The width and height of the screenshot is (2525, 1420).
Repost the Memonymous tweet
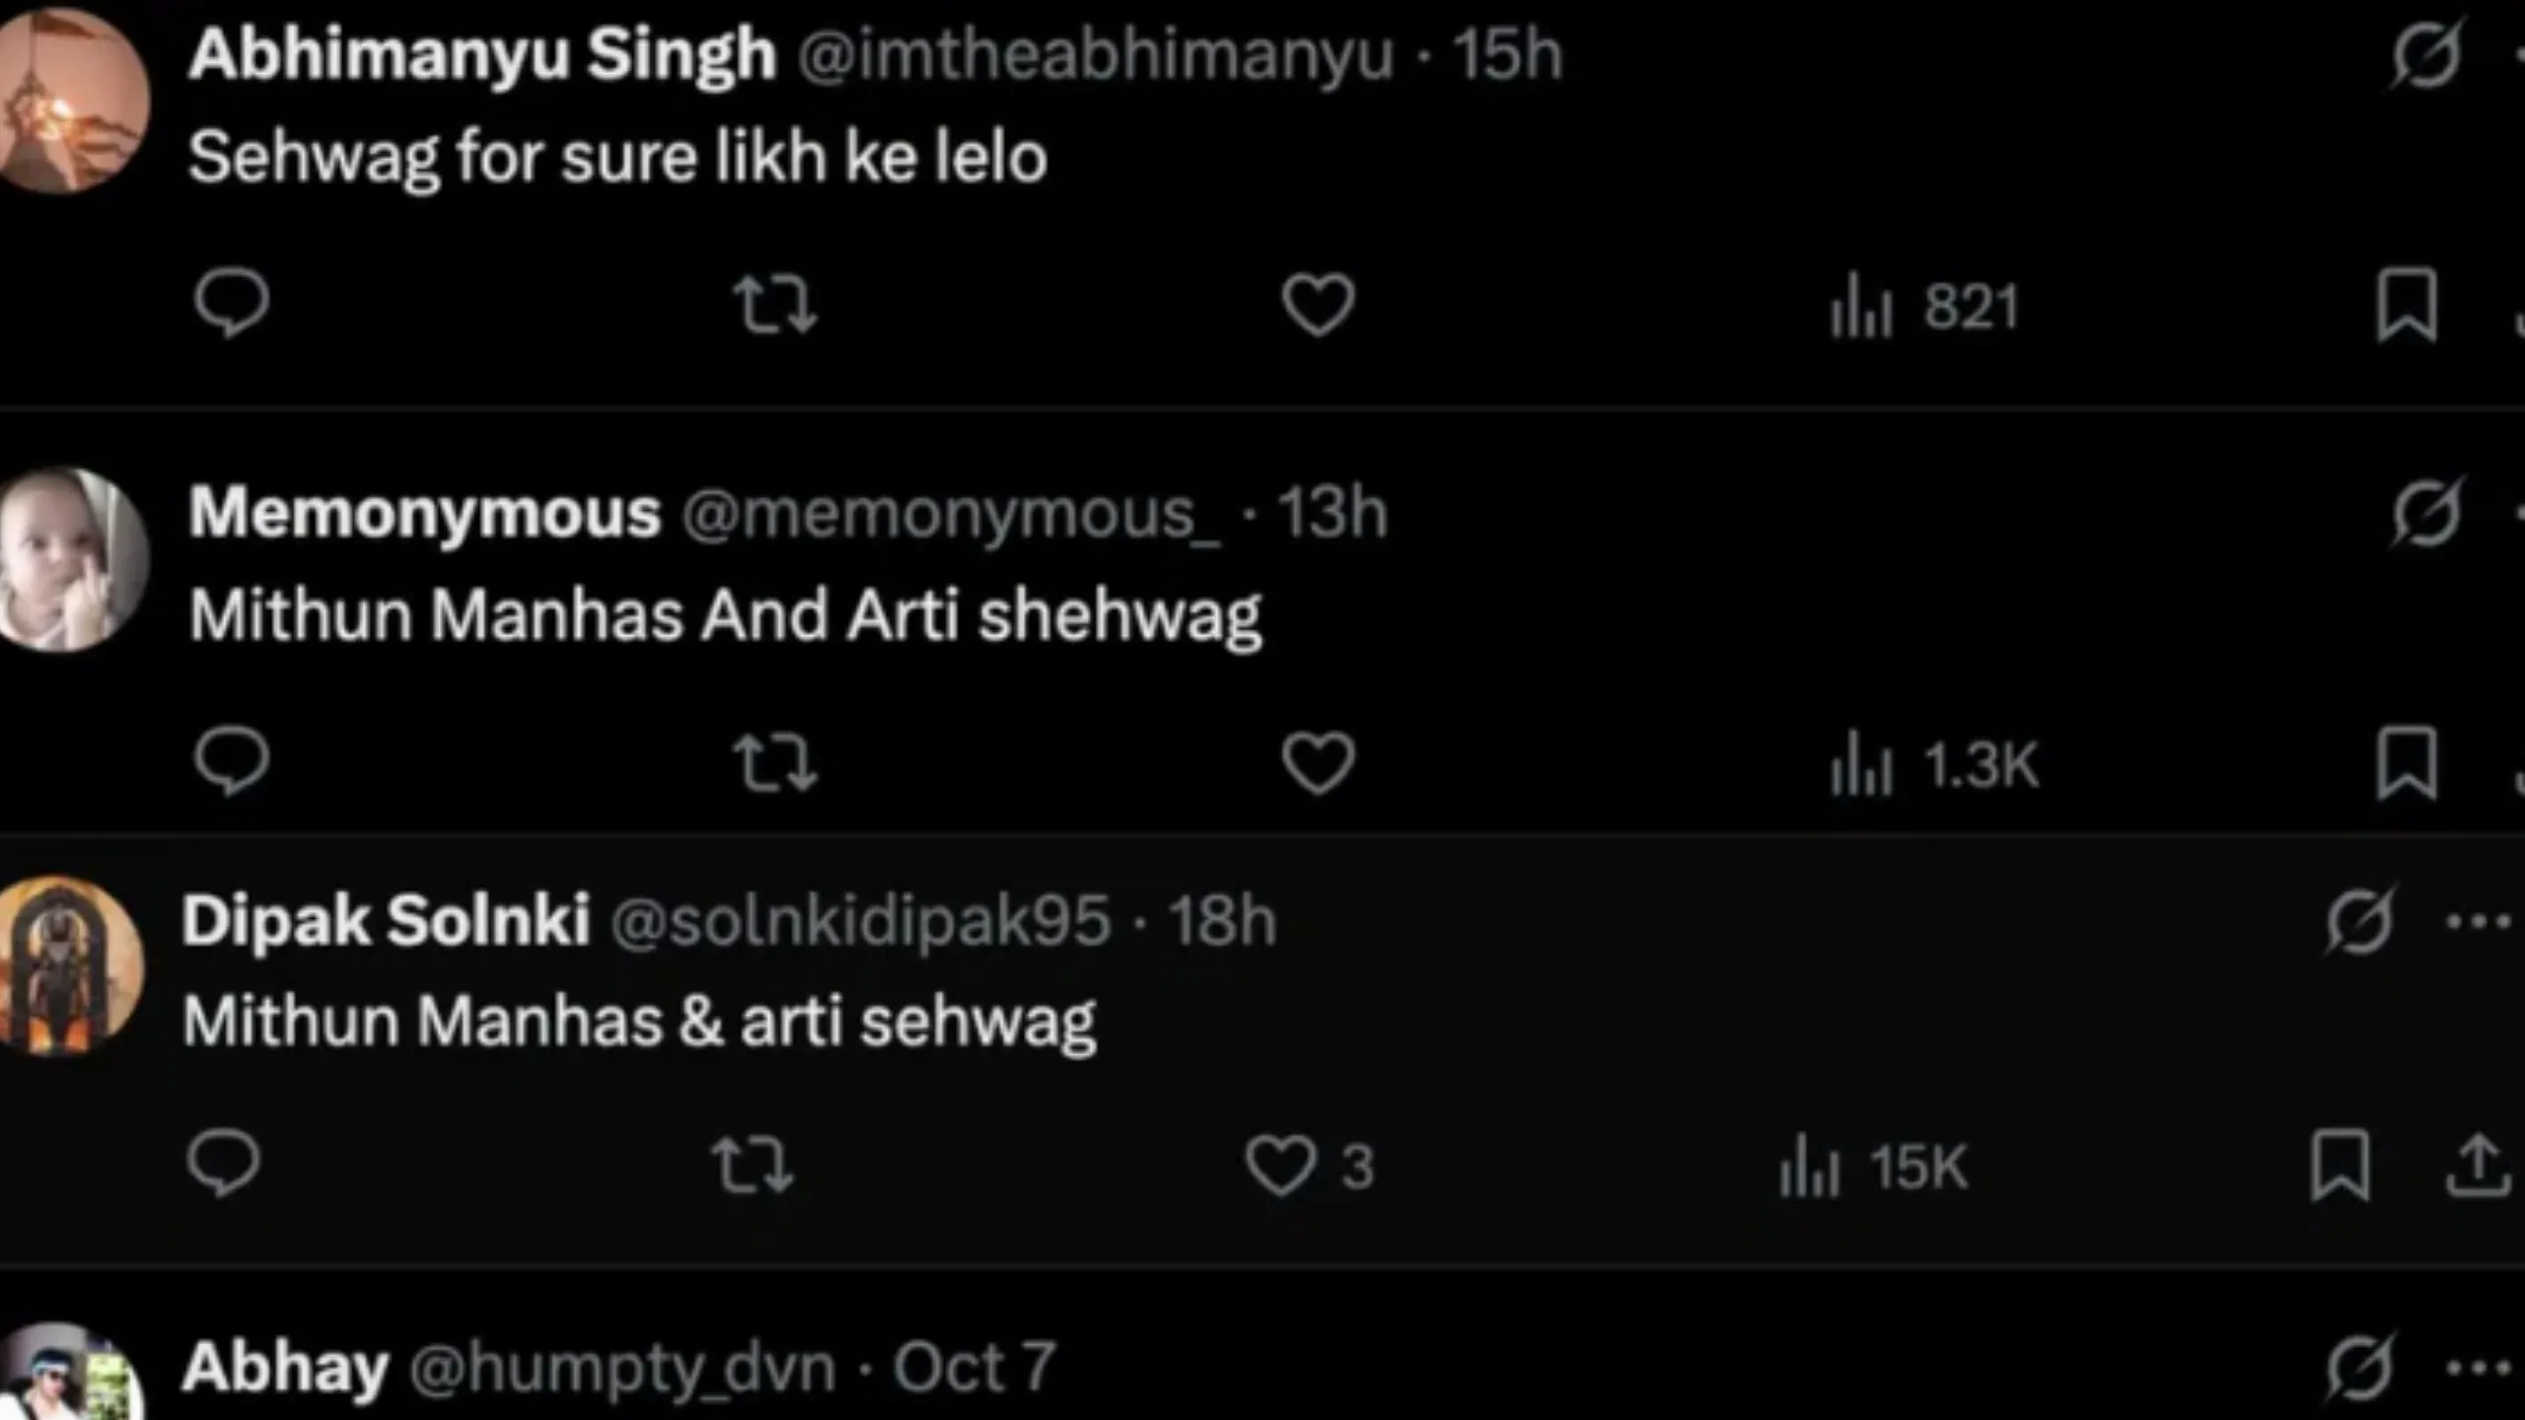[x=775, y=763]
